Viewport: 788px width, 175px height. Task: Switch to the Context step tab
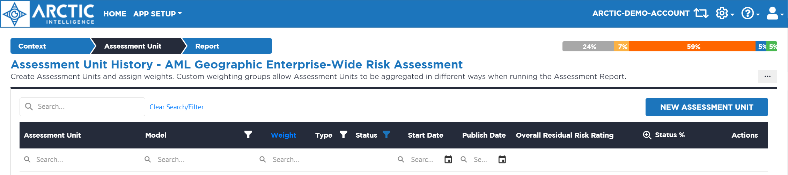coord(51,46)
